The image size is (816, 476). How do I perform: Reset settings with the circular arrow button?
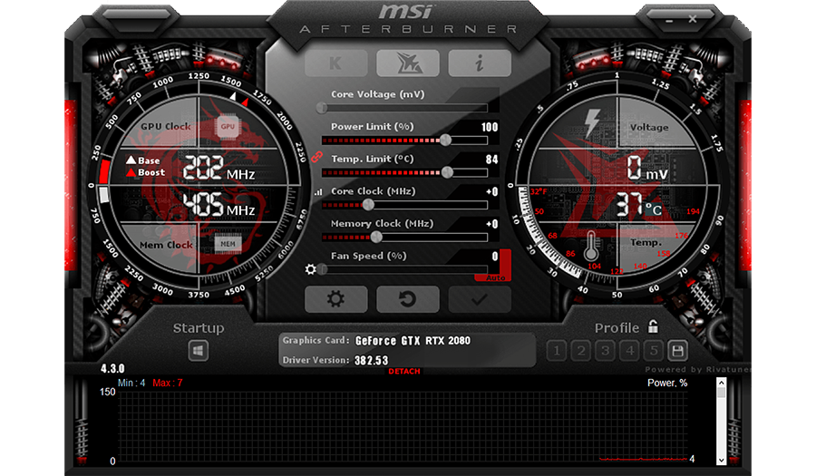pos(408,299)
